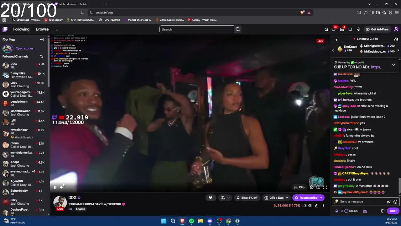
Task: Click the IRL category link below title
Action: [x=70, y=209]
